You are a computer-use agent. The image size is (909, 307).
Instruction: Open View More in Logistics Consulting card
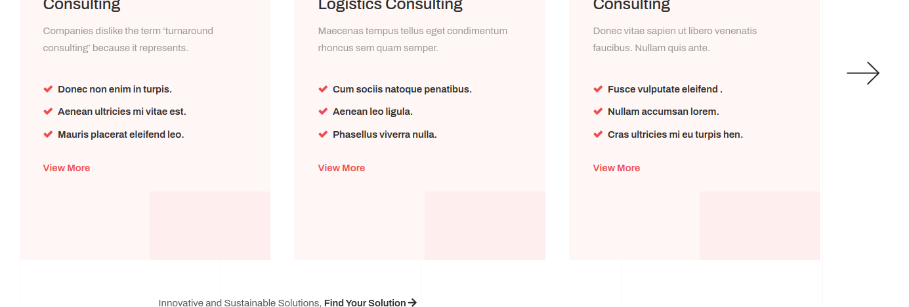point(341,168)
